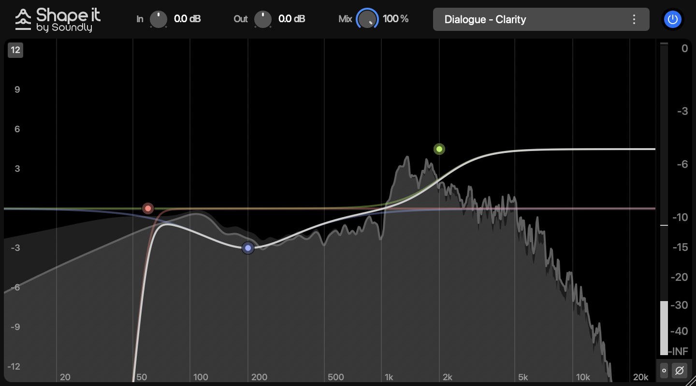This screenshot has height=386, width=696.
Task: Open the Dialogue - Clarity preset selector
Action: [x=541, y=19]
